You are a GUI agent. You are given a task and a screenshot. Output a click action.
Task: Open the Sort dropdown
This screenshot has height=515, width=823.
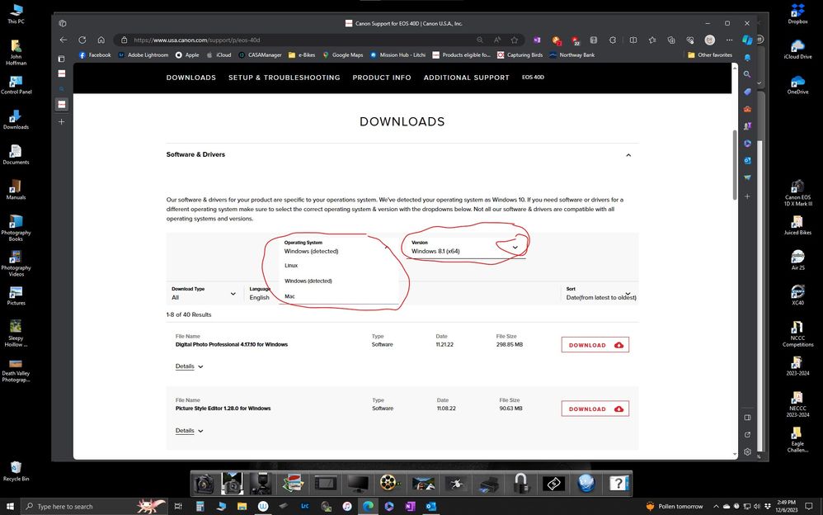(599, 294)
